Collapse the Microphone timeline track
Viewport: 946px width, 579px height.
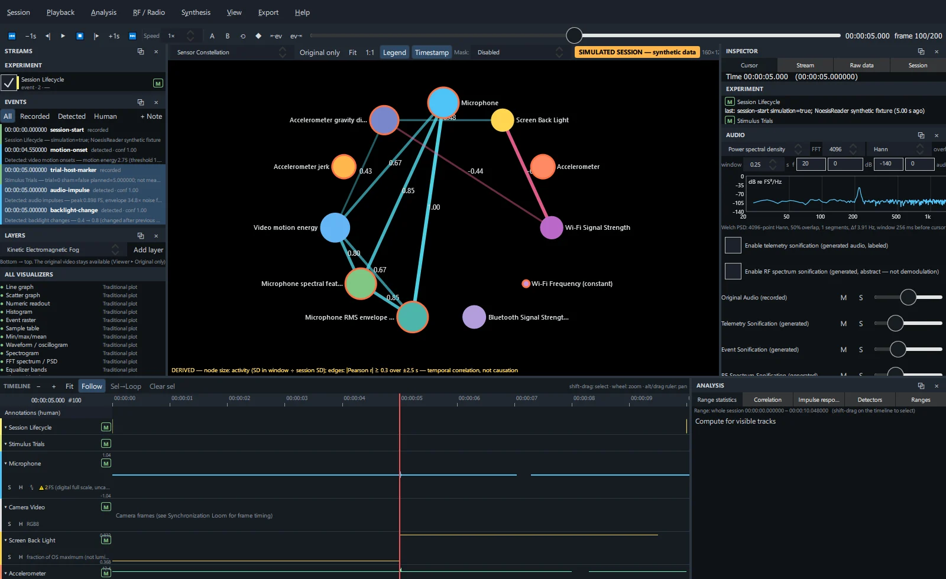tap(6, 464)
